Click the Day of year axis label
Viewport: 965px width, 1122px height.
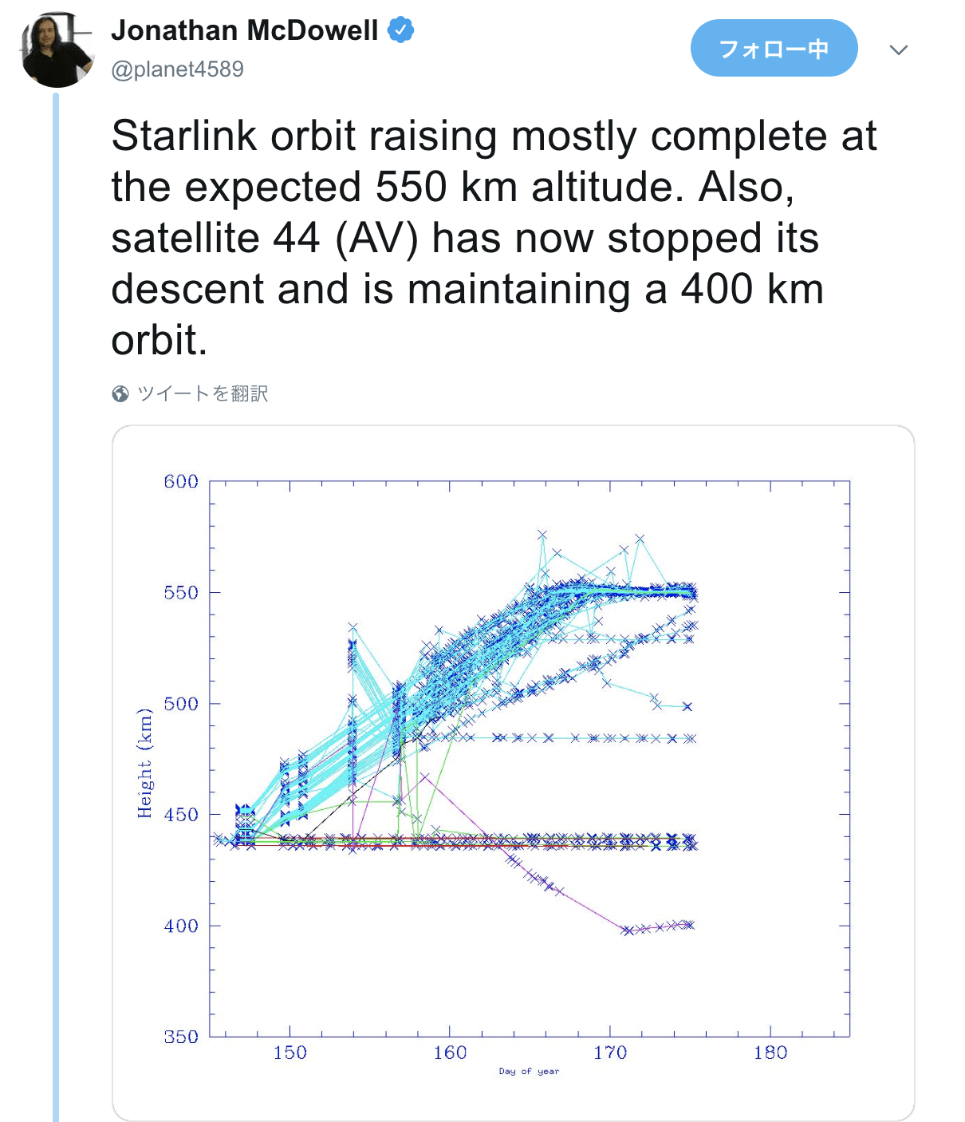tap(529, 1071)
